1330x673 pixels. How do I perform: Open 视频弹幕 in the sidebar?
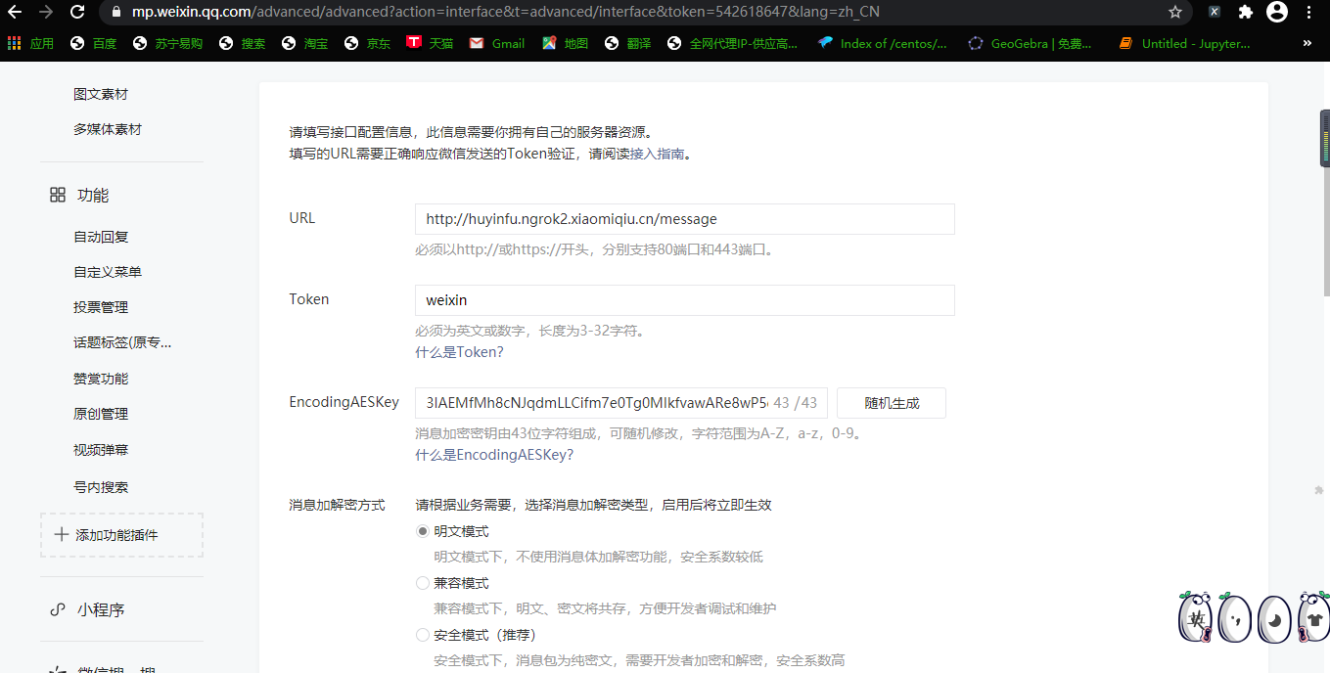pyautogui.click(x=101, y=450)
